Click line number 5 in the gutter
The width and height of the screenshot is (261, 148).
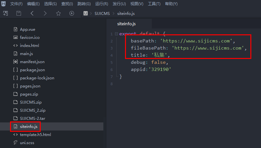click(111, 62)
